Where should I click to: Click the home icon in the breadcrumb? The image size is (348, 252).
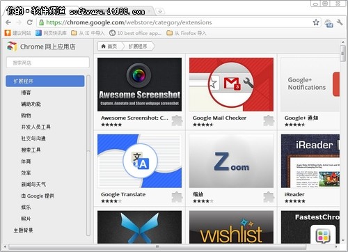[x=104, y=46]
